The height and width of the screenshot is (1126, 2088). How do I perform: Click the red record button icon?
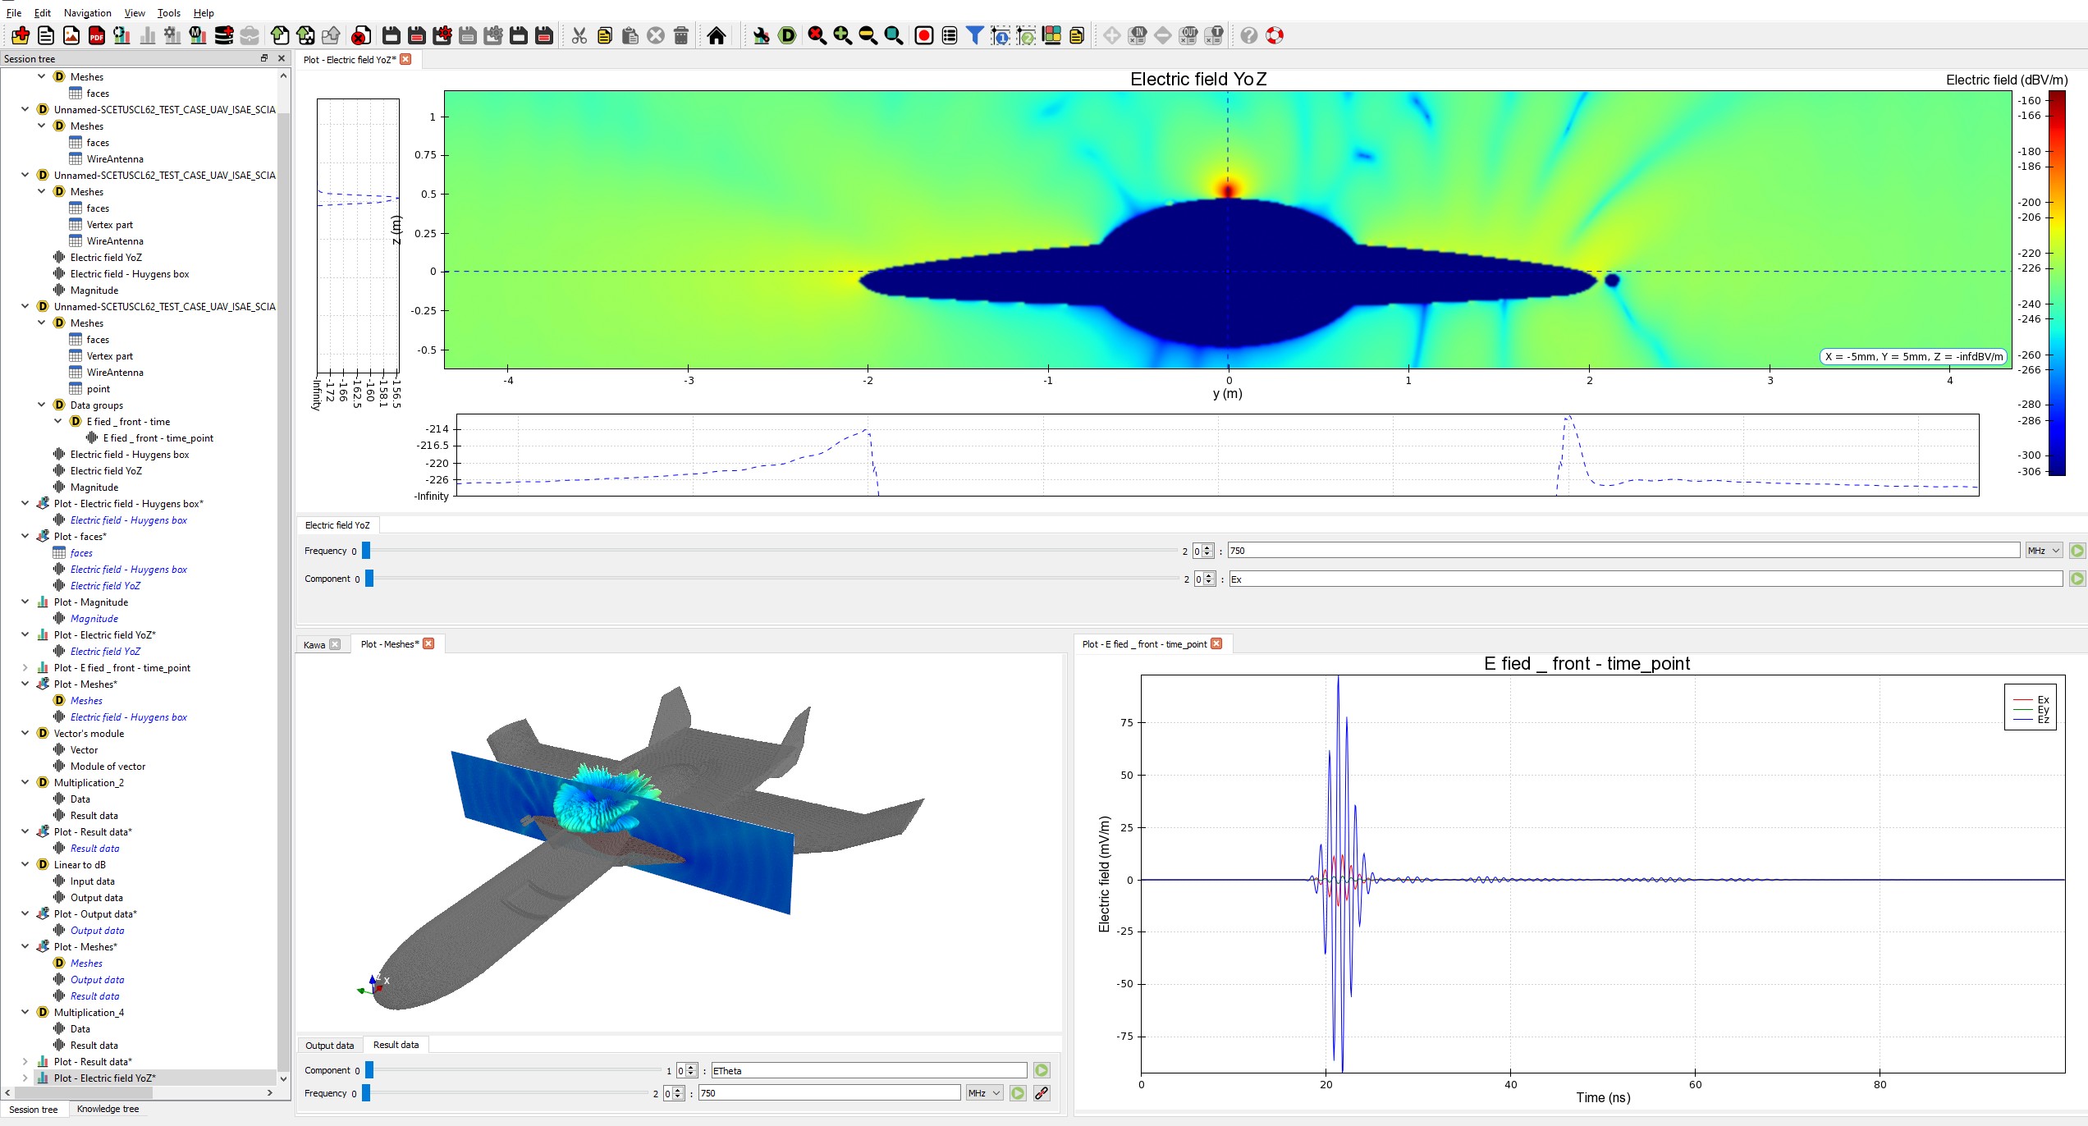click(x=924, y=35)
